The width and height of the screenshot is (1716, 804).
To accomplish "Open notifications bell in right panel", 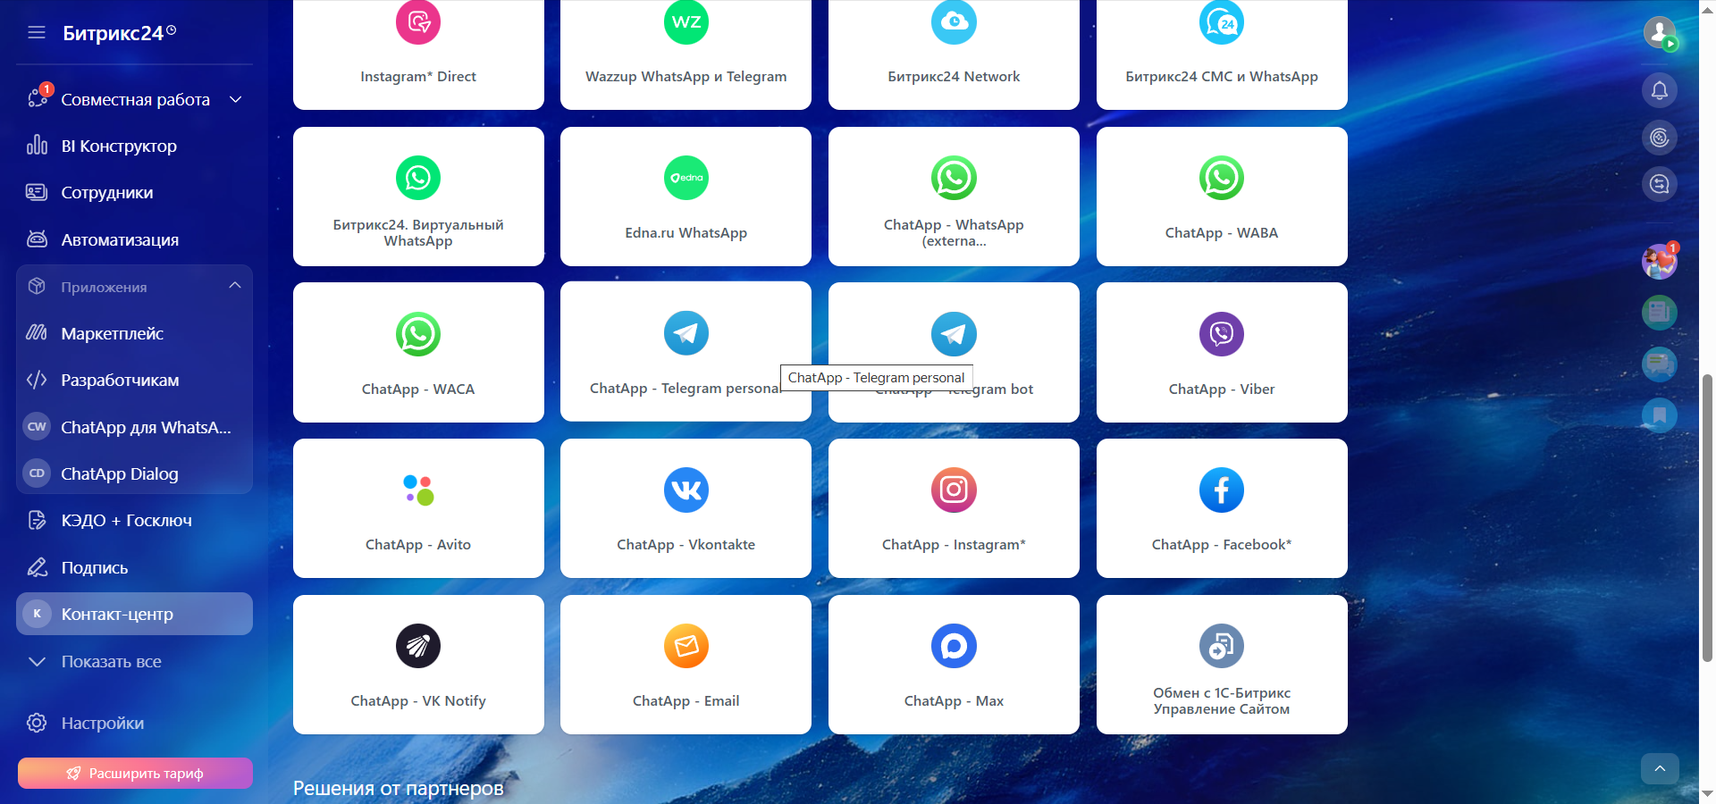I will 1659,90.
